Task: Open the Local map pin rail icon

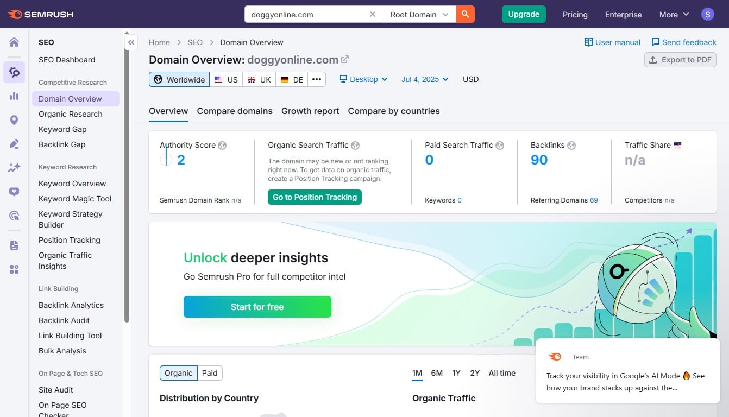Action: (x=14, y=120)
